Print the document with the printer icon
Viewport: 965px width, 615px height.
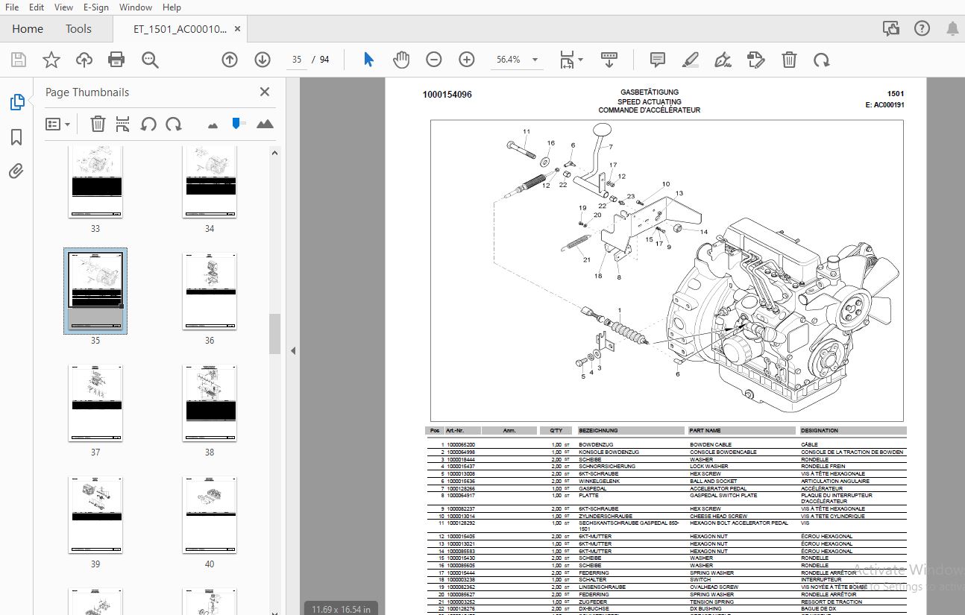tap(116, 60)
